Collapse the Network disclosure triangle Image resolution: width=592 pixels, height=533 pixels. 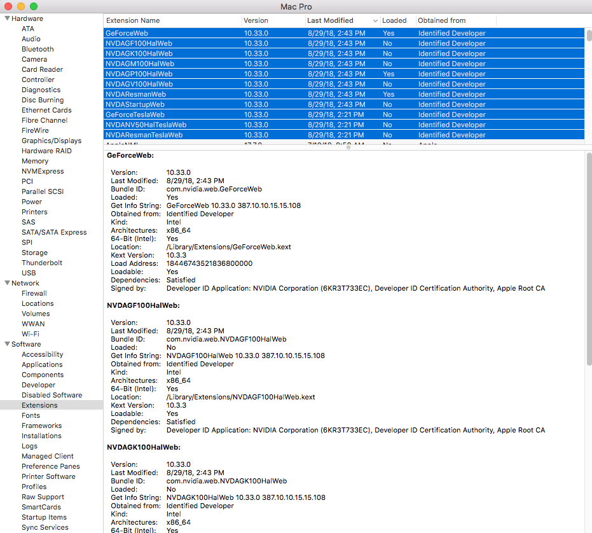coord(7,282)
